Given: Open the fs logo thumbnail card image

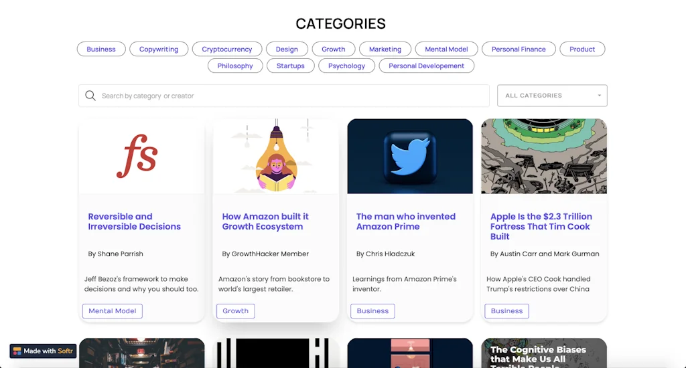Looking at the screenshot, I should click(x=142, y=156).
